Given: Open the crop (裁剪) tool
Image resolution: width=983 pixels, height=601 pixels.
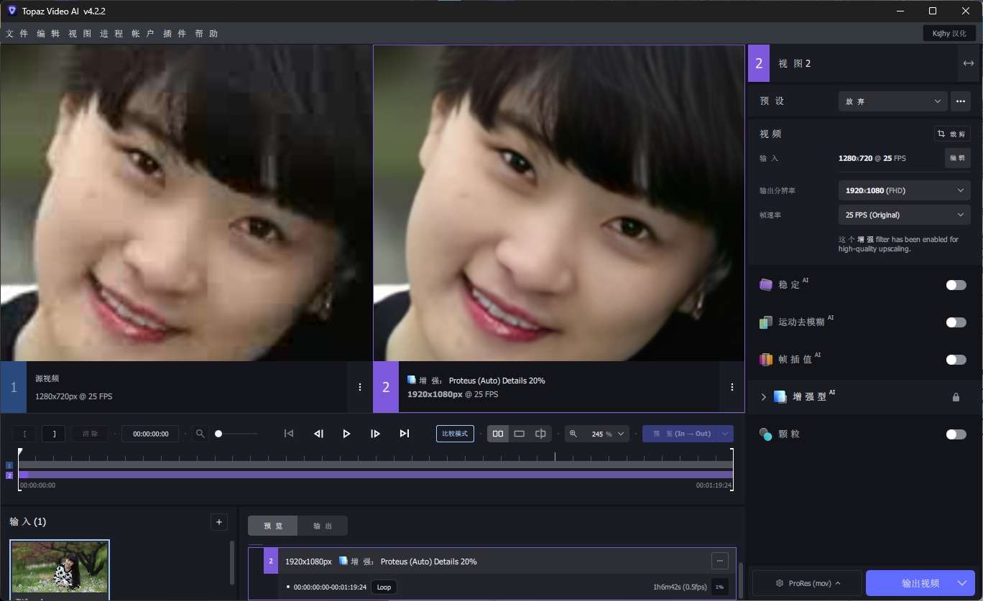Looking at the screenshot, I should [x=952, y=134].
